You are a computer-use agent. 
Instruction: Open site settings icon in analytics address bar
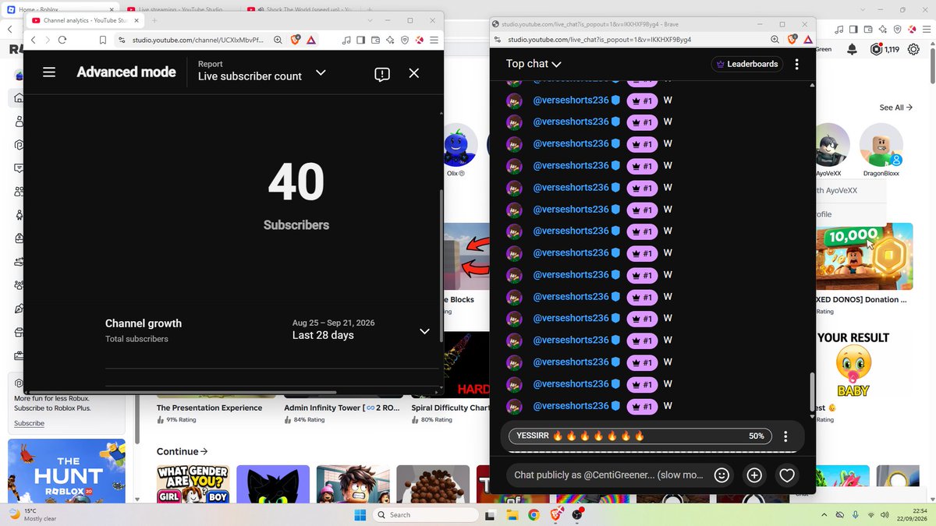pos(121,40)
